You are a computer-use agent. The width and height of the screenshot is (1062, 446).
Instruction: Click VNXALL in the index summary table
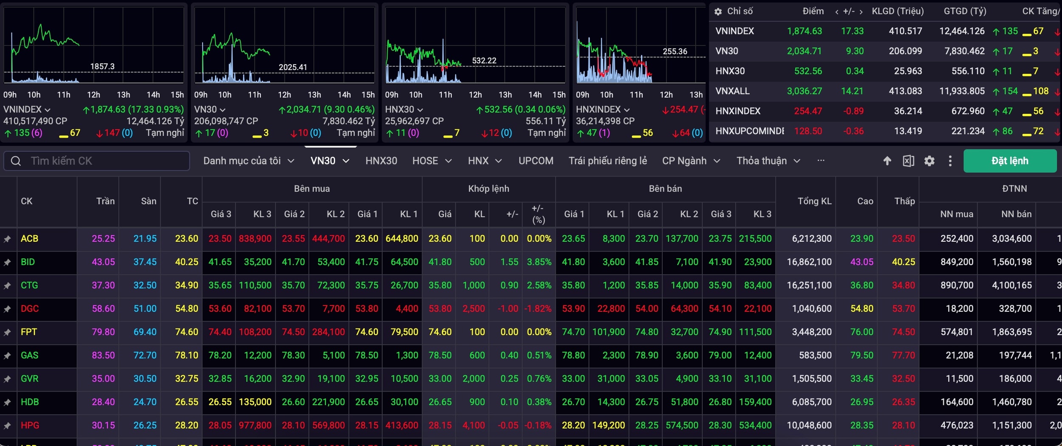click(x=732, y=91)
